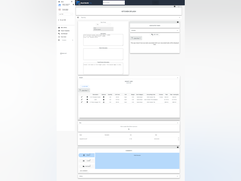Delete the Beveled Ceramic budget line
This screenshot has width=241, height=181.
click(87, 97)
